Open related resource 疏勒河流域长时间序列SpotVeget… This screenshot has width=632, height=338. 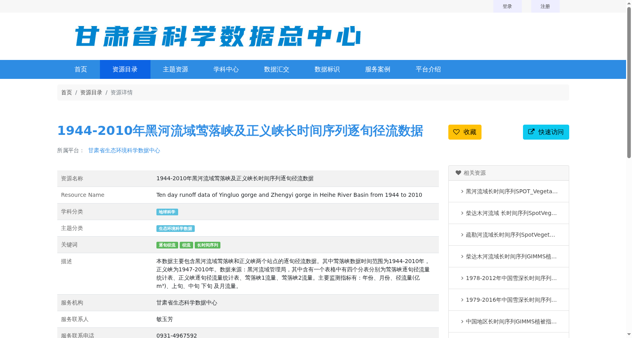[x=510, y=235]
